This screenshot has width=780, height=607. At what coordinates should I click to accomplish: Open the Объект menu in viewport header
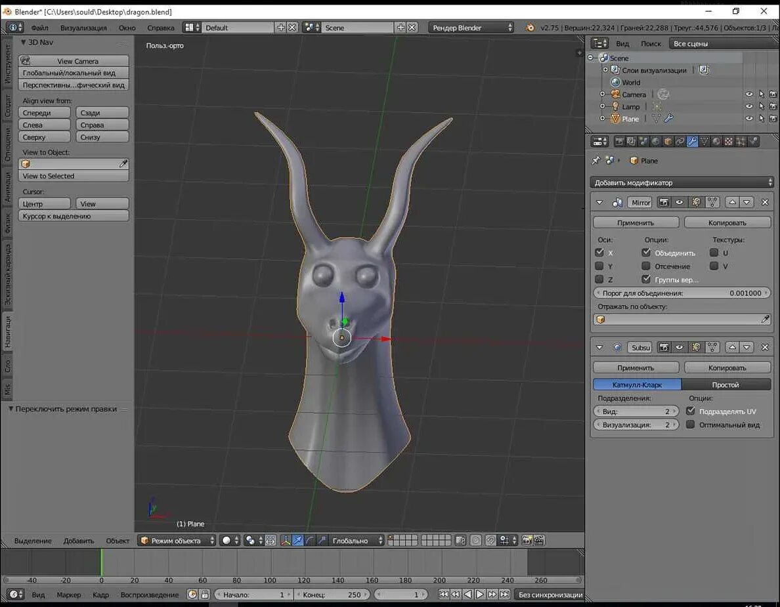tap(118, 541)
